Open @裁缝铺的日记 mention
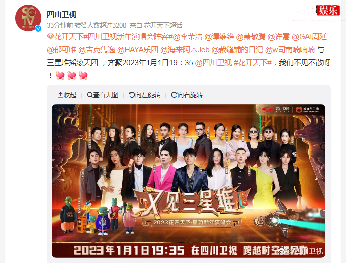This screenshot has height=263, width=346. coord(237,50)
